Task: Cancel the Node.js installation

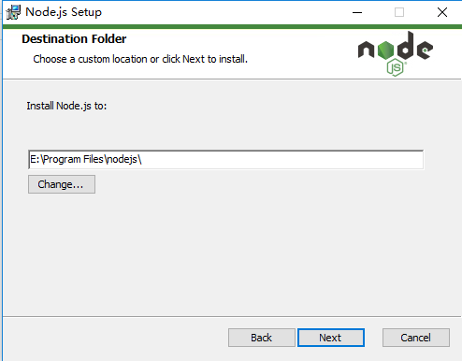Action: coord(416,338)
